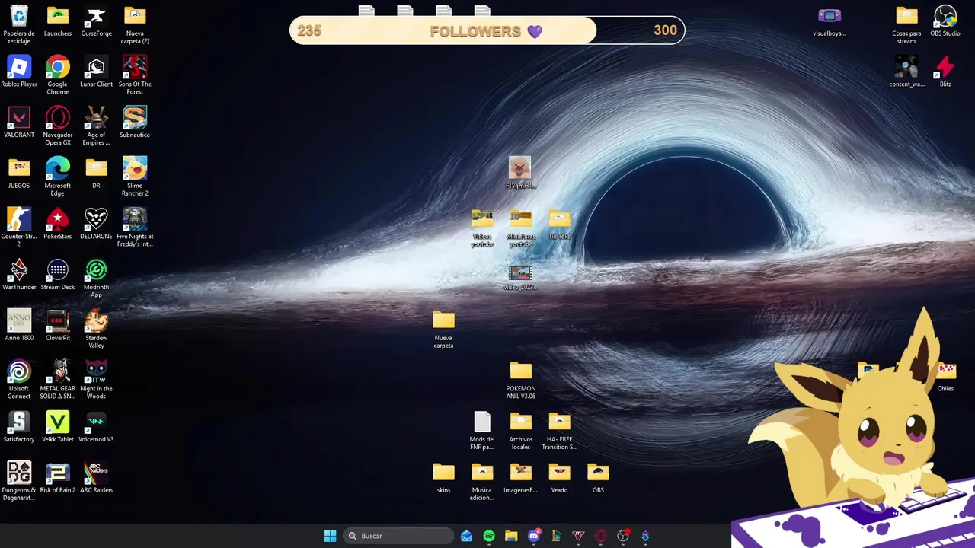Viewport: 975px width, 548px height.
Task: Launch the Blitz app
Action: (x=945, y=67)
